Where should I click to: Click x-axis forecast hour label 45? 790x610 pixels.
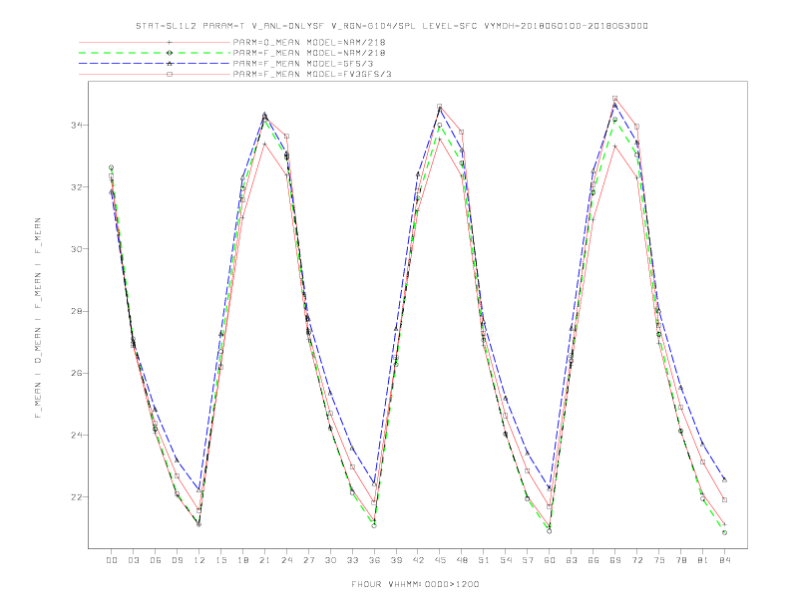coord(440,560)
